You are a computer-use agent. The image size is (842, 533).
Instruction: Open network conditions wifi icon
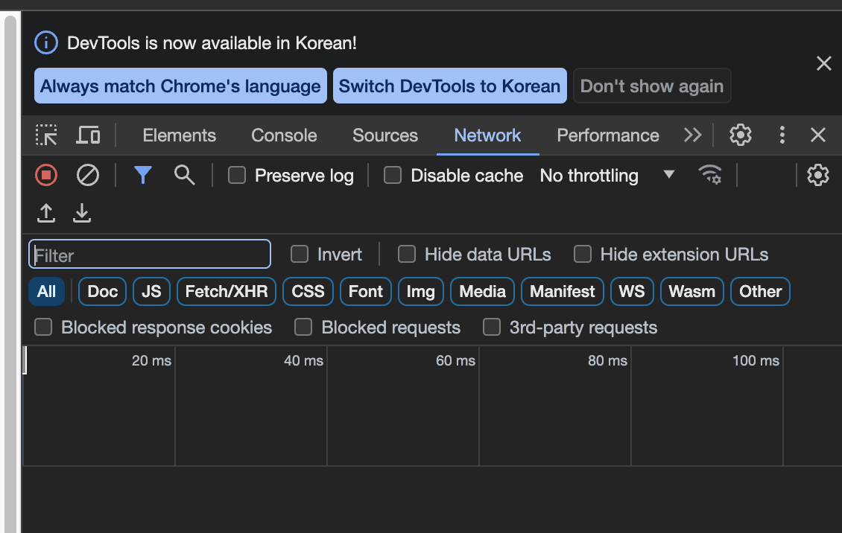pyautogui.click(x=710, y=176)
